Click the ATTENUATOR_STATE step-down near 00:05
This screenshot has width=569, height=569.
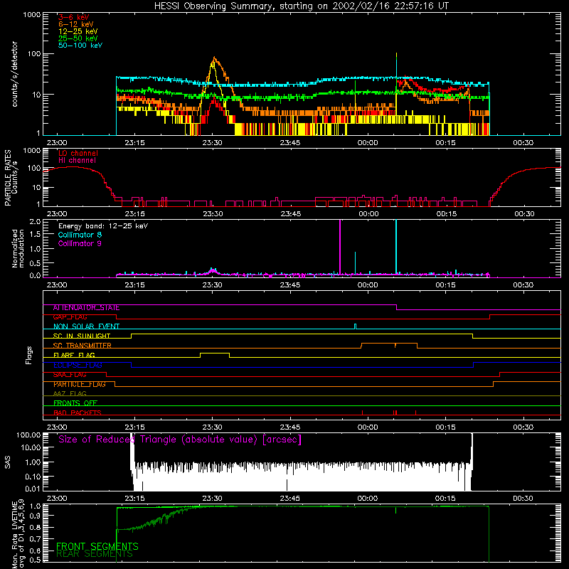(396, 307)
